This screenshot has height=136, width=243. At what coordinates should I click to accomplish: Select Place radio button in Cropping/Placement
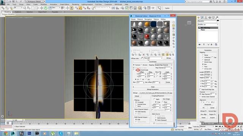(163, 102)
